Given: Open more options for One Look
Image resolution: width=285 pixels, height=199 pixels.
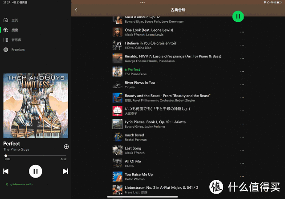Looking at the screenshot, I should [242, 32].
